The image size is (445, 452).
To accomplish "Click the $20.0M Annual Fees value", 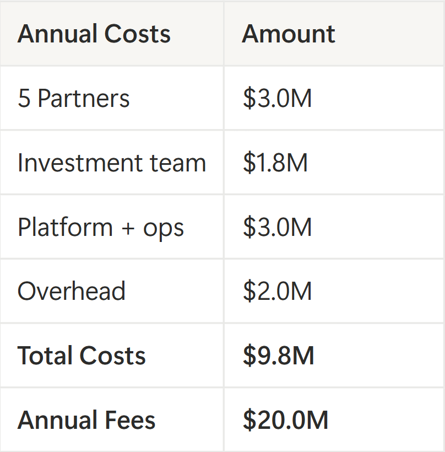I will pos(285,421).
